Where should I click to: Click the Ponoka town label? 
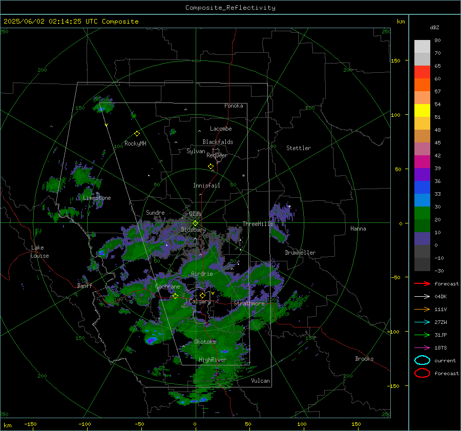[234, 106]
